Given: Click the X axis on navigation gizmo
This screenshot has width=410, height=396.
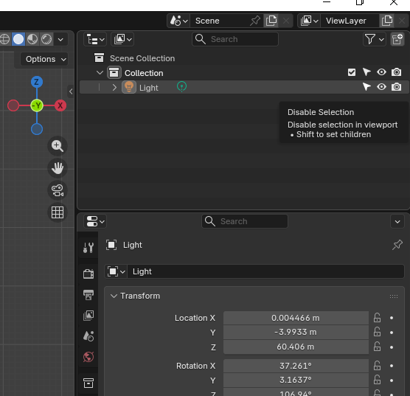Looking at the screenshot, I should click(x=60, y=105).
